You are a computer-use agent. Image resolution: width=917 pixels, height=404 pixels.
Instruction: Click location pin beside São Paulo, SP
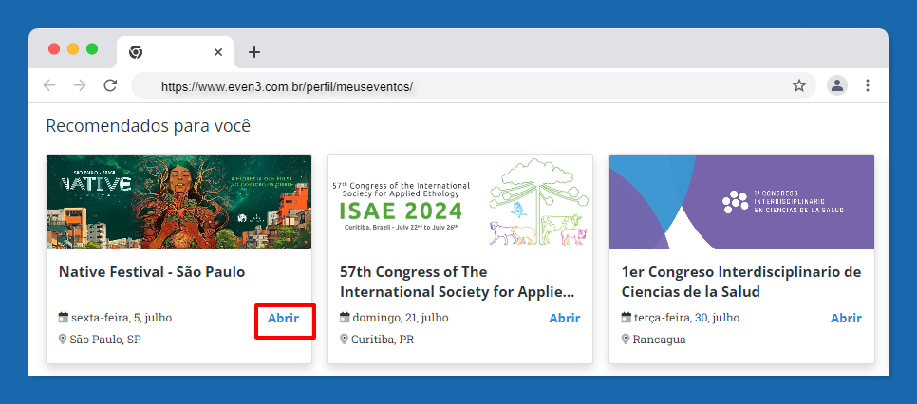(63, 340)
